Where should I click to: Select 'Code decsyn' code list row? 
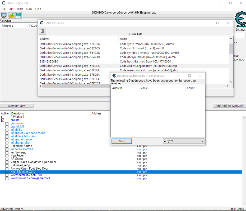click(134, 57)
